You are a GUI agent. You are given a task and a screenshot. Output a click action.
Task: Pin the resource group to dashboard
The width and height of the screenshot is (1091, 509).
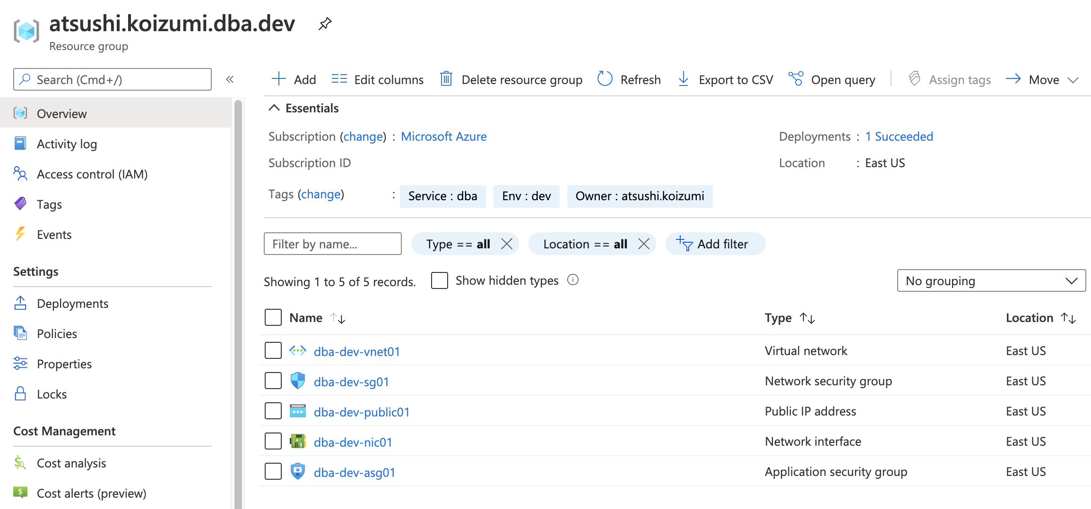325,24
